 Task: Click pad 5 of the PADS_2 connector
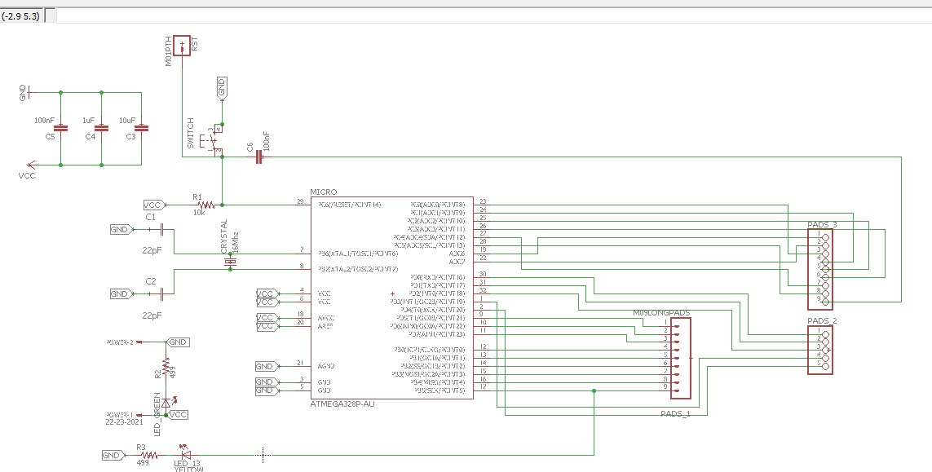825,365
